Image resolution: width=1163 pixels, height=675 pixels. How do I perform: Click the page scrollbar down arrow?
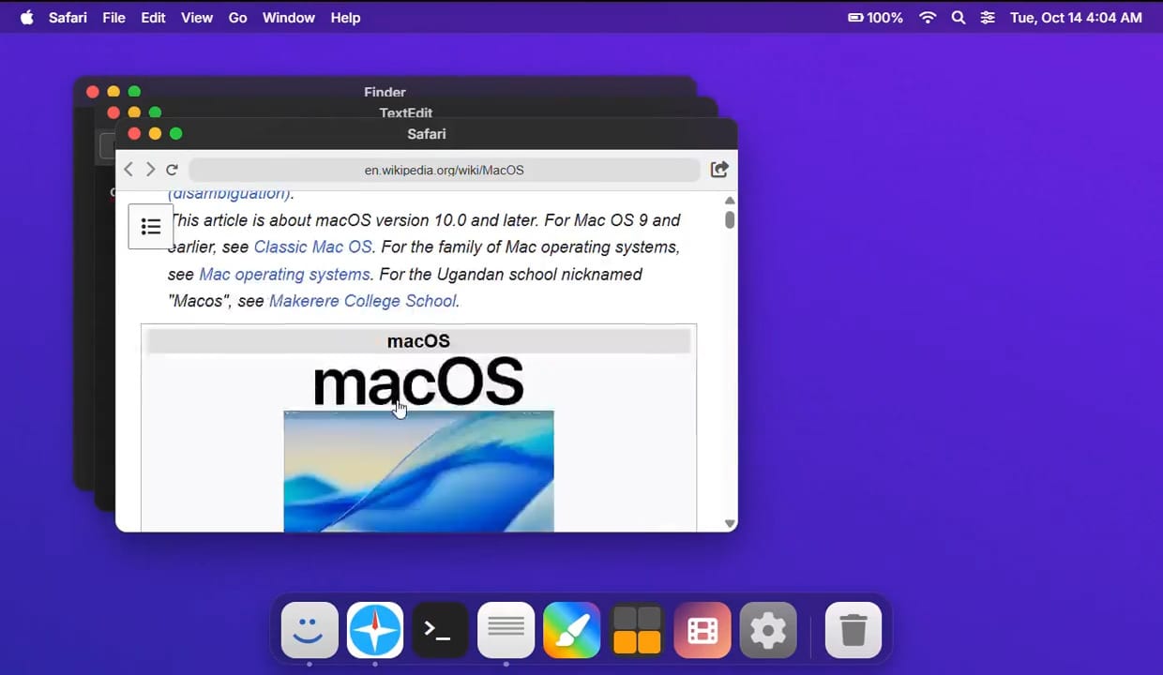(730, 523)
